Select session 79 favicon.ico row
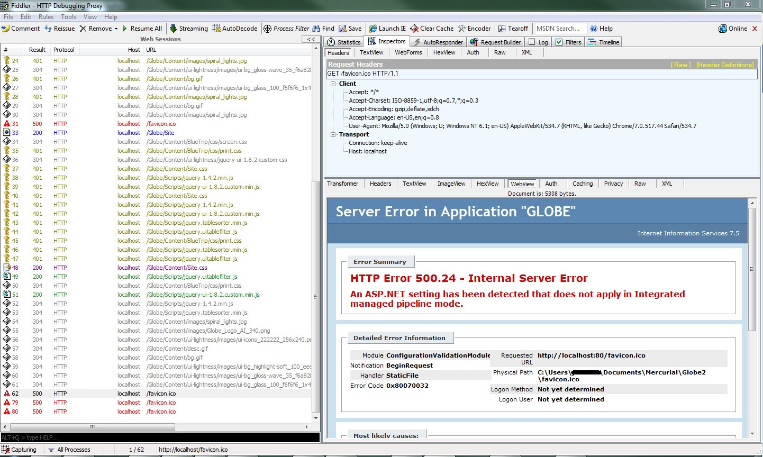The width and height of the screenshot is (763, 457). click(156, 403)
